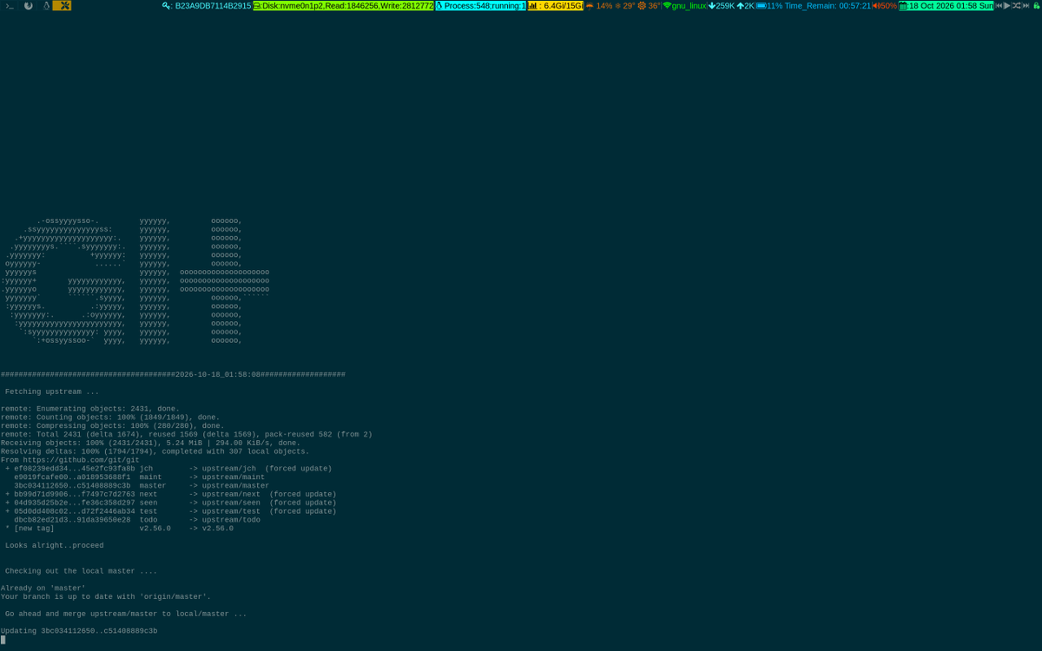The height and width of the screenshot is (651, 1042).
Task: Click the sun 29° temperature indicator
Action: pyautogui.click(x=624, y=5)
